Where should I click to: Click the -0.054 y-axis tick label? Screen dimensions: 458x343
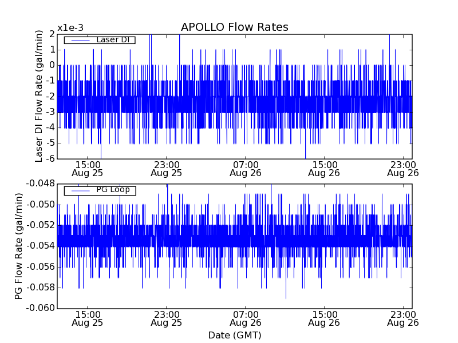(40, 246)
